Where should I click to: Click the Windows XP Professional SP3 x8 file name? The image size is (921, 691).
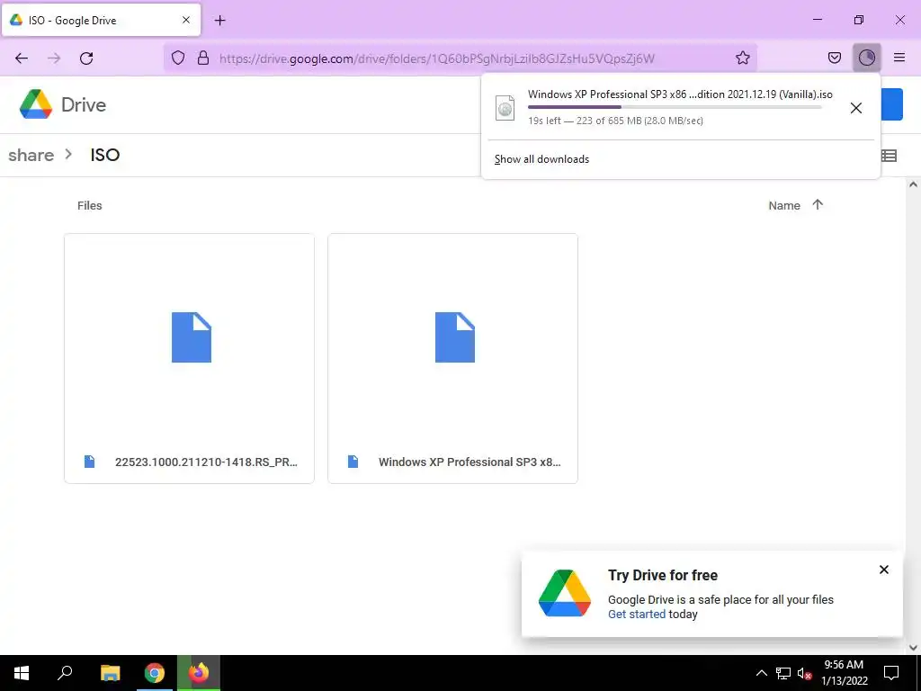click(x=469, y=462)
